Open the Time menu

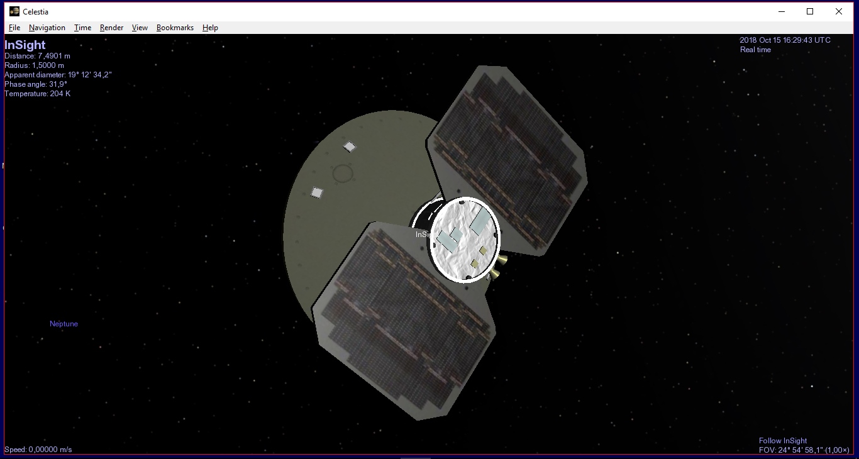coord(82,28)
